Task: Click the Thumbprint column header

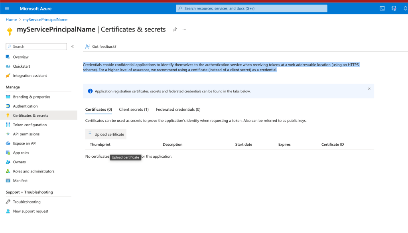Action: (x=100, y=145)
